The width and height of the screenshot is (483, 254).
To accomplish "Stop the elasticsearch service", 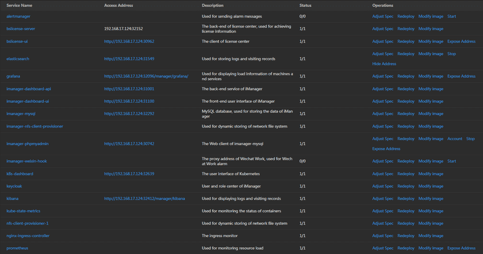I will (451, 53).
